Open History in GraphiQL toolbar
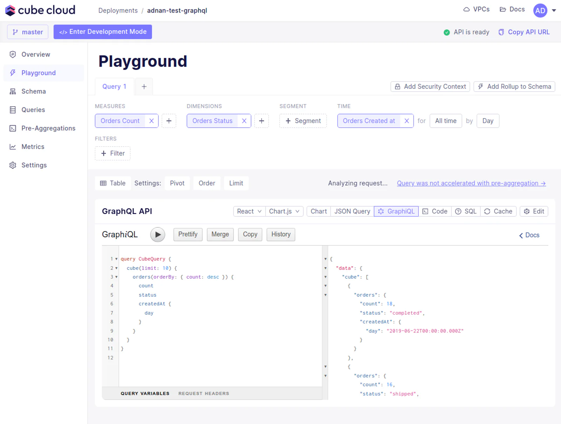The width and height of the screenshot is (561, 424). 281,235
